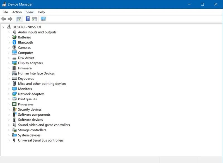
Task: Click the Back navigation arrow
Action: point(3,19)
